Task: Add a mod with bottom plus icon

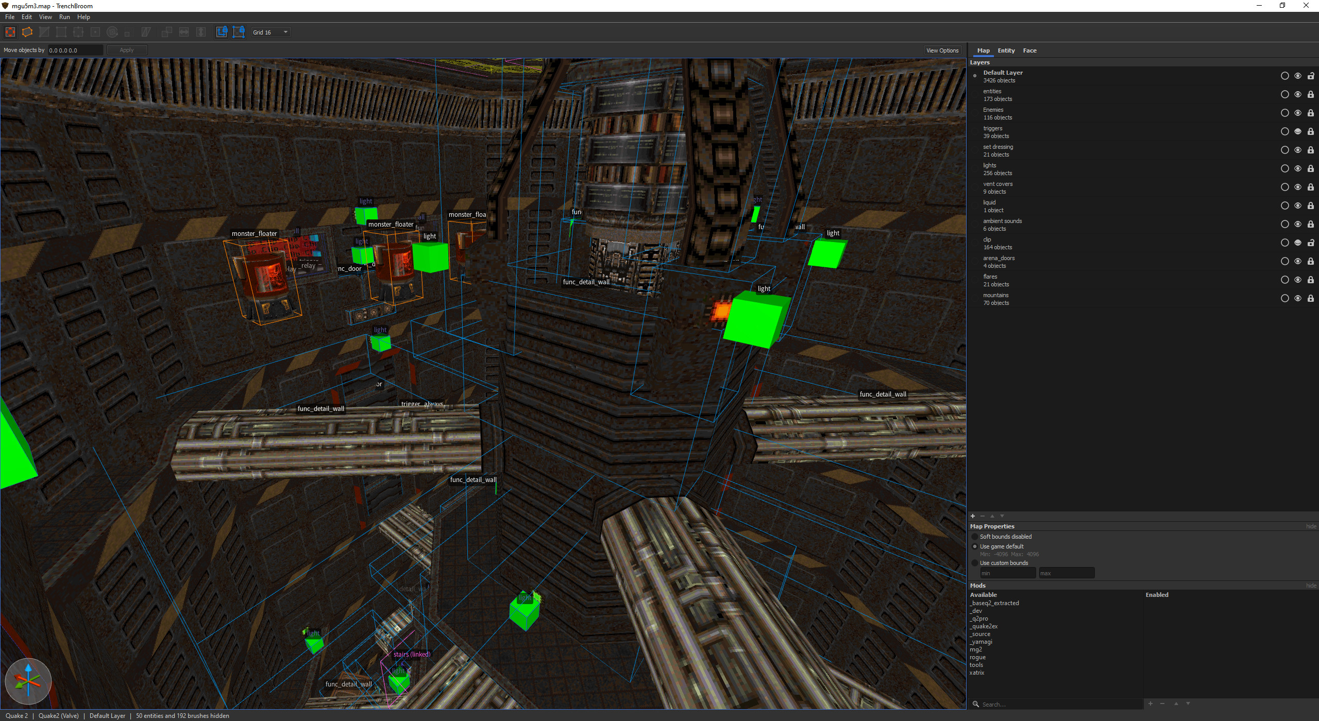Action: click(x=1151, y=703)
